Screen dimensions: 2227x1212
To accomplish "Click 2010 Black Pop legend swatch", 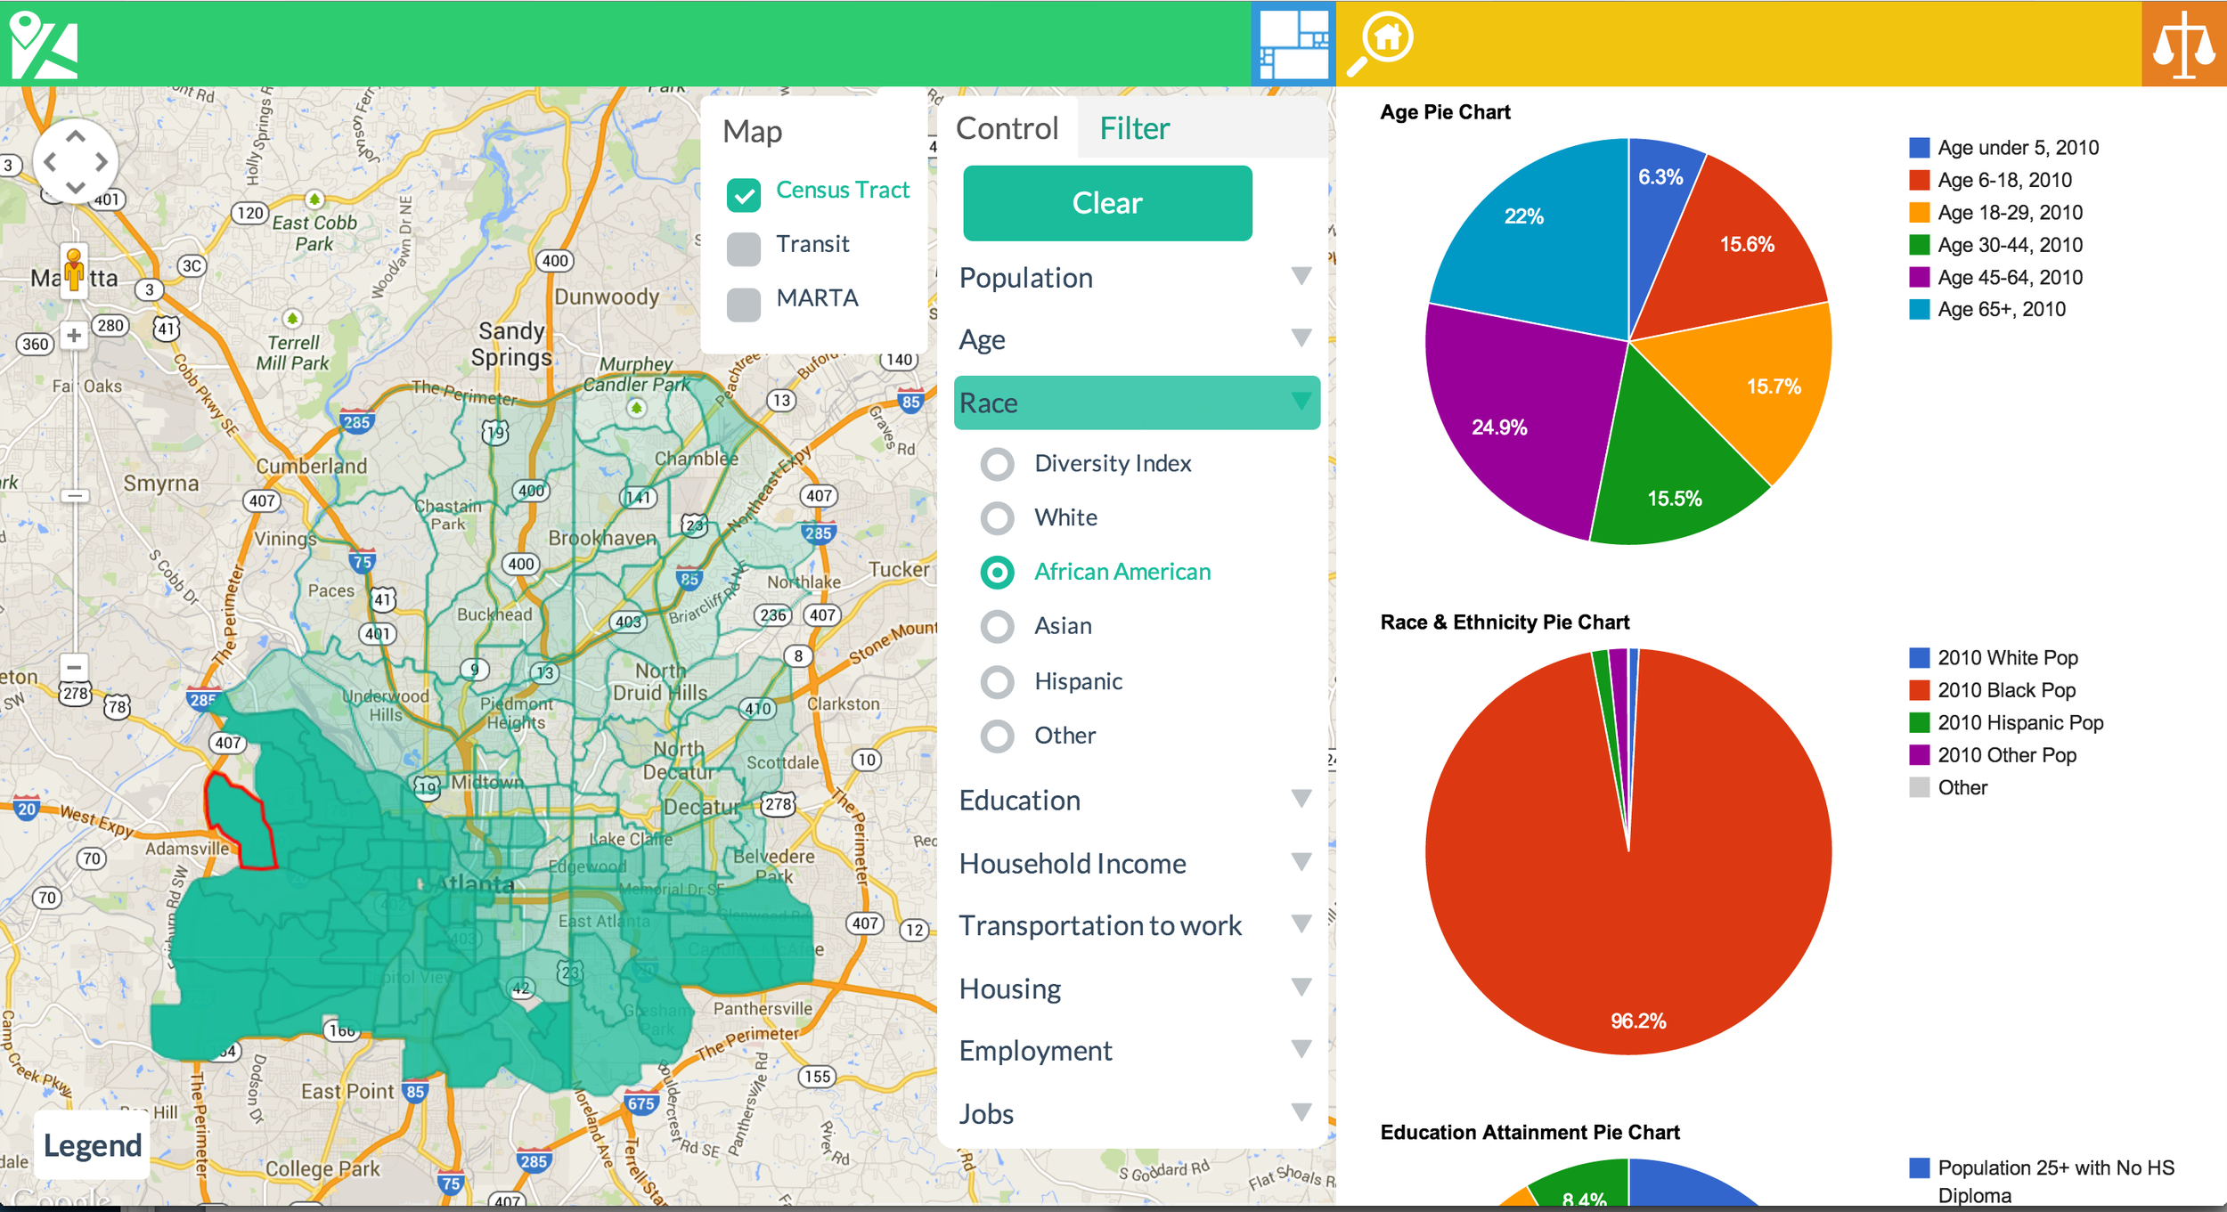I will (1919, 690).
